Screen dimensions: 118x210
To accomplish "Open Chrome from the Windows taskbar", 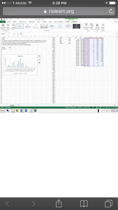I will click(x=17, y=111).
